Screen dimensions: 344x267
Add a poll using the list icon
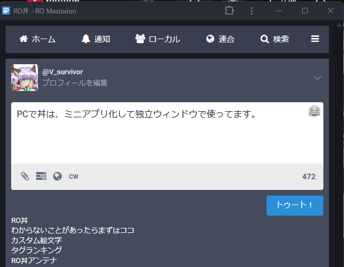pyautogui.click(x=41, y=177)
